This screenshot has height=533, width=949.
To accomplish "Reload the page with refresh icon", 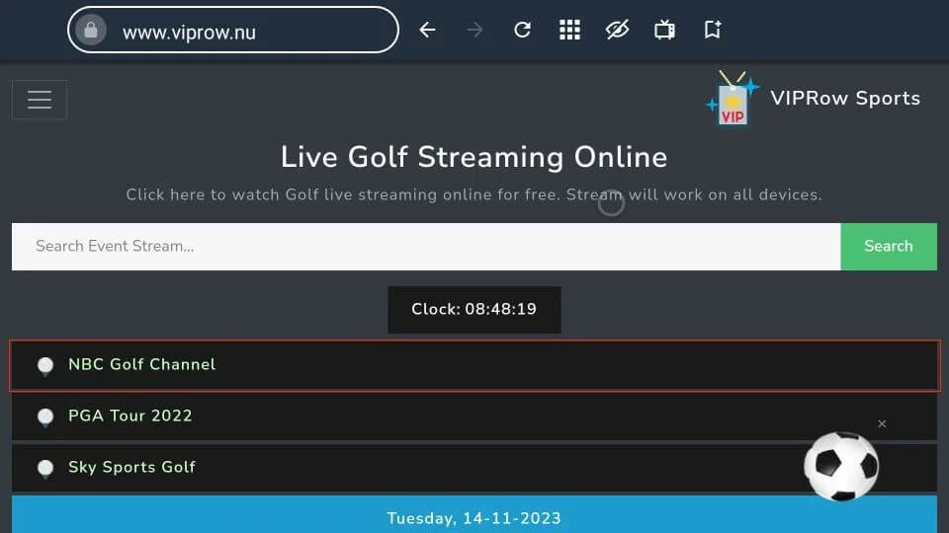I will 522,30.
